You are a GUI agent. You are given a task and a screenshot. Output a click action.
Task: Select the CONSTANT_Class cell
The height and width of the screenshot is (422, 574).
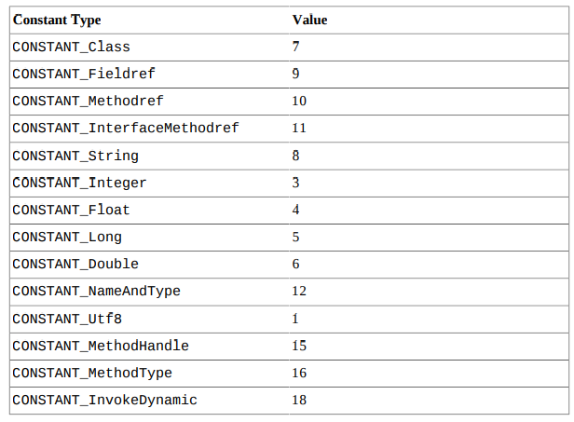71,47
